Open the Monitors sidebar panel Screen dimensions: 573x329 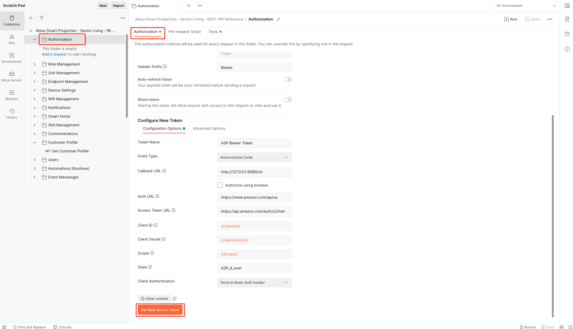point(12,95)
